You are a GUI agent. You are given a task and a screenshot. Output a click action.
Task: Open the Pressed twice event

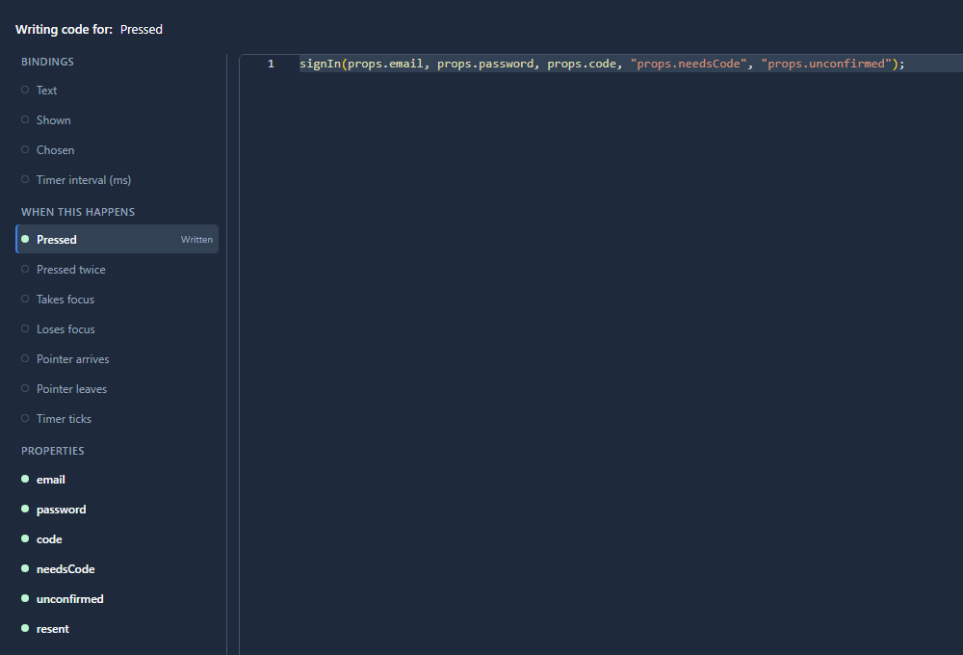coord(117,269)
